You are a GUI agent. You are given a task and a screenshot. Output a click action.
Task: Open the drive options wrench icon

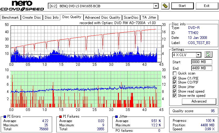point(165,6)
